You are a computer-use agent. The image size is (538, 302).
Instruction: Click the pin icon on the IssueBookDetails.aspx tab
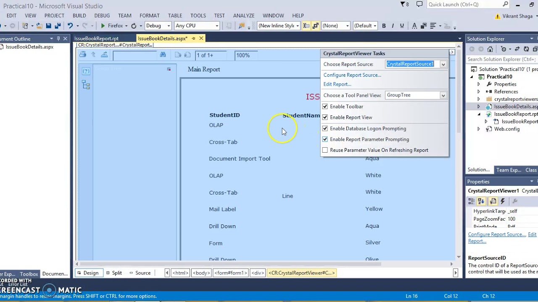pyautogui.click(x=193, y=39)
